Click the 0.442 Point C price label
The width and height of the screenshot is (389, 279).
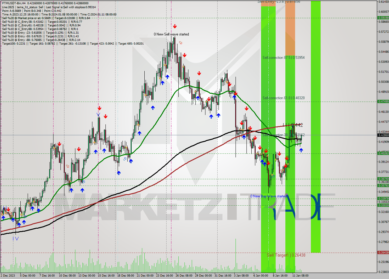[297, 125]
